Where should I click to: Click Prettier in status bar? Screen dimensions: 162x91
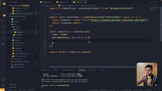[148, 90]
